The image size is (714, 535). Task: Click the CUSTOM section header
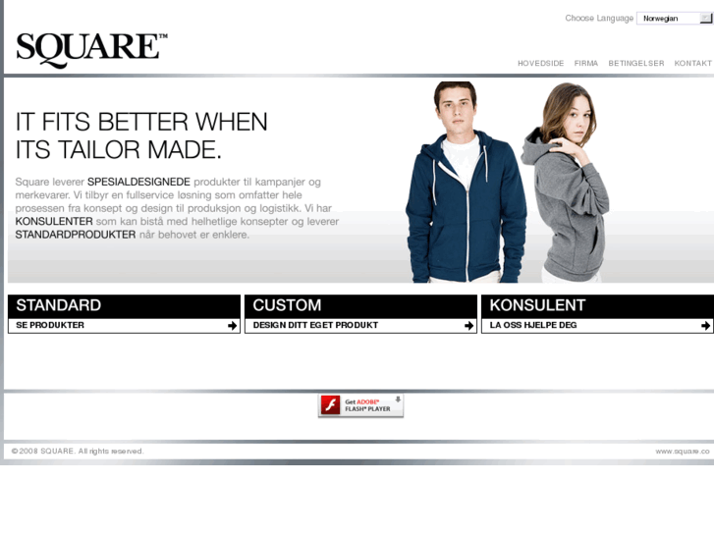click(360, 305)
